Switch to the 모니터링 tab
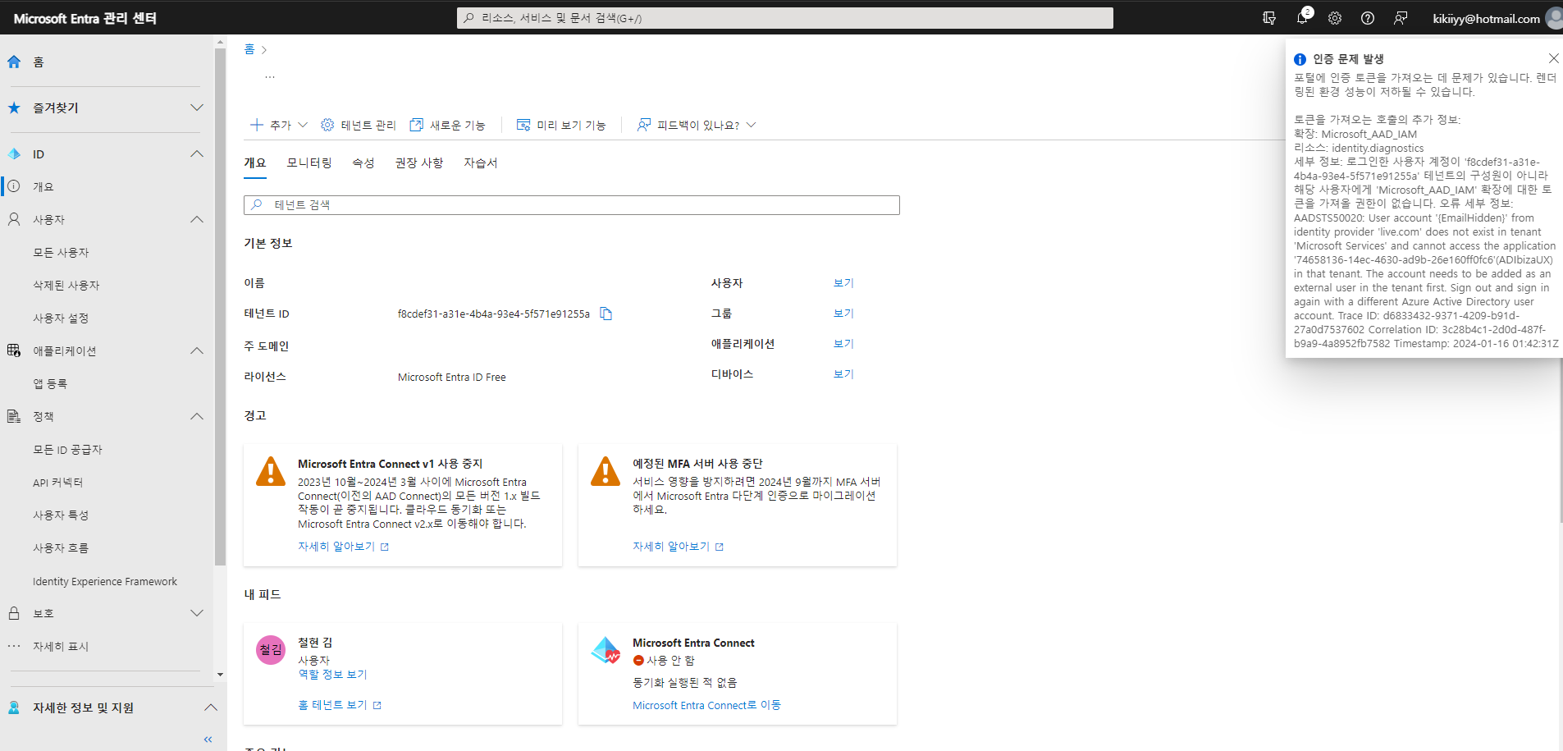 pyautogui.click(x=309, y=163)
